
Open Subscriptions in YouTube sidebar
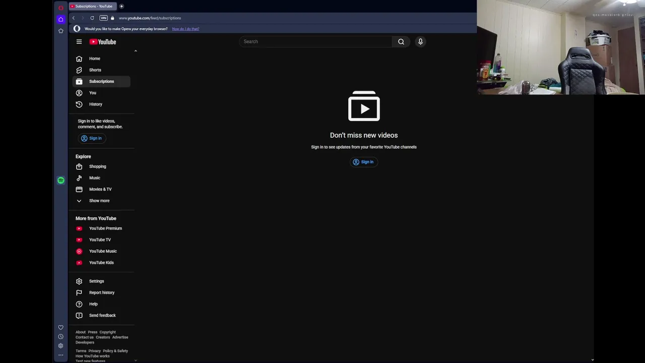coord(101,81)
